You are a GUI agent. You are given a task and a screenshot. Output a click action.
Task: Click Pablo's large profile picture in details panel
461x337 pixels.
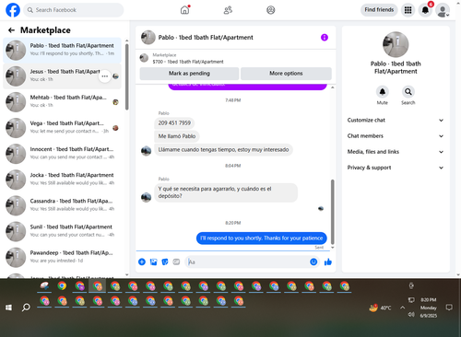(x=396, y=44)
